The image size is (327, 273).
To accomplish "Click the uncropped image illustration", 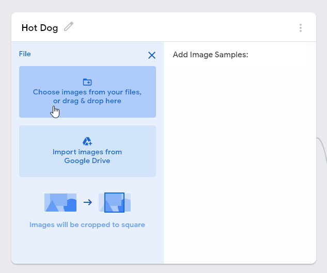I will pyautogui.click(x=60, y=202).
